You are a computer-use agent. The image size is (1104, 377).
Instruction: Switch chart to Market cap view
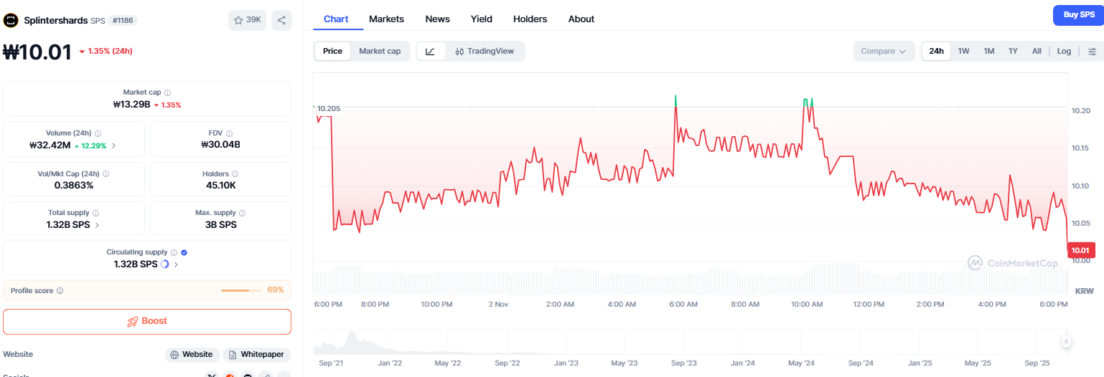tap(380, 51)
